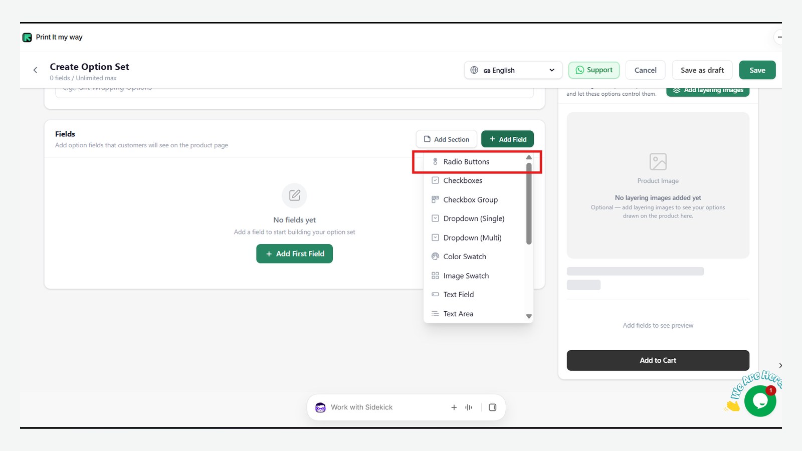Viewport: 802px width, 451px height.
Task: Click the 'Add fields to see preview' text
Action: coord(658,326)
